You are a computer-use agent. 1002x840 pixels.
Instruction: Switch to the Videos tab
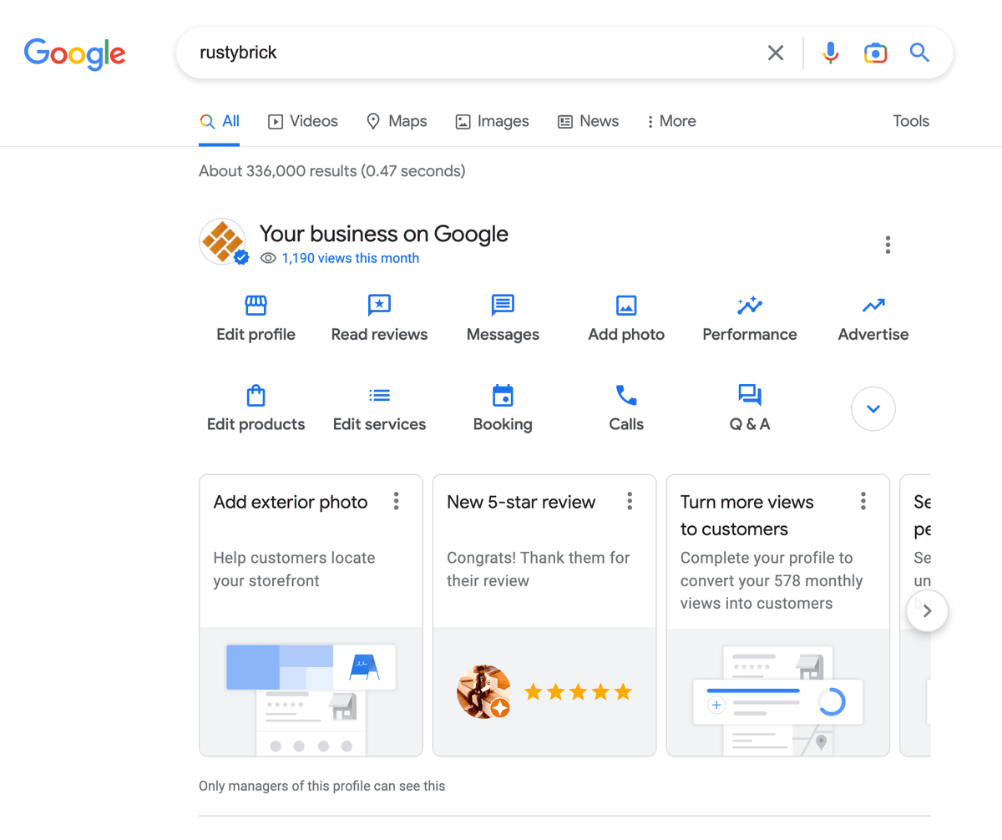pos(302,121)
